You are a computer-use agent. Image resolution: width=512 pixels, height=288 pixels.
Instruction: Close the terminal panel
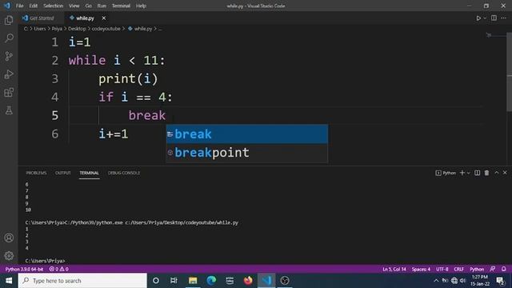tap(505, 173)
